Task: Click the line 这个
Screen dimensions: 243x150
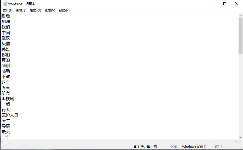Action: [6, 82]
